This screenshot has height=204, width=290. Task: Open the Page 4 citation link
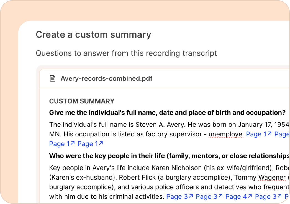pos(238,196)
